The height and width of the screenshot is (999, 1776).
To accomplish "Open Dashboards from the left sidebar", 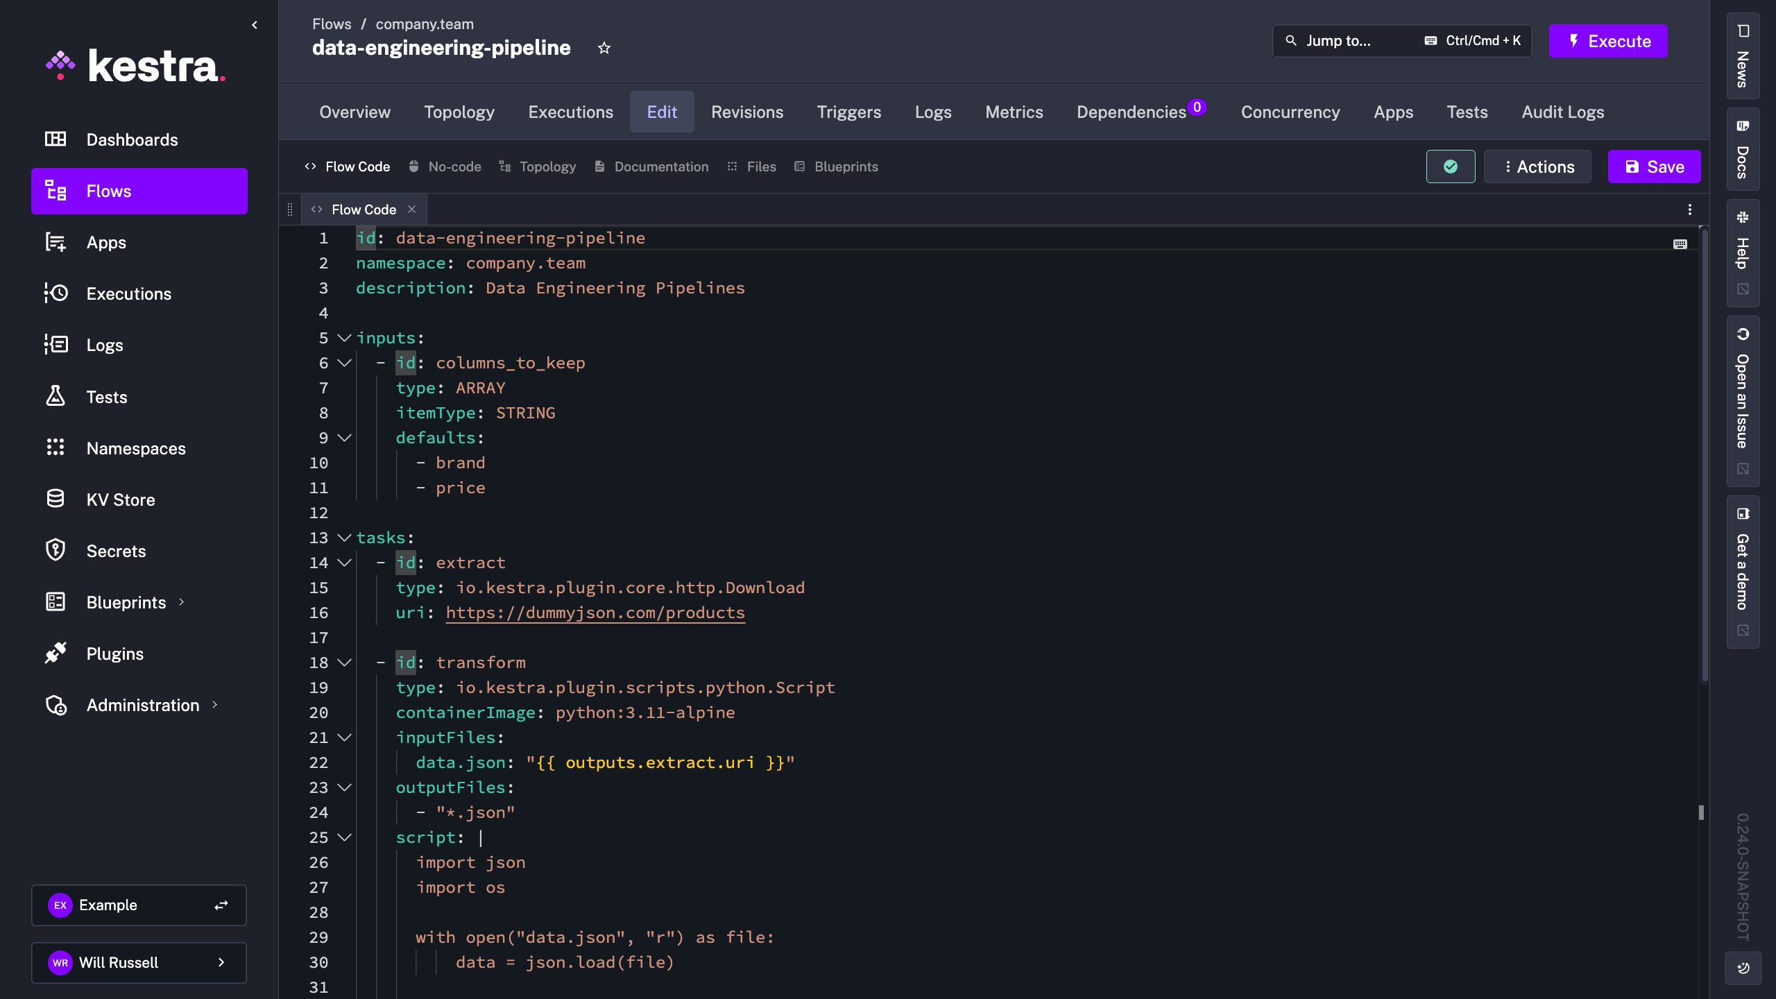I will tap(132, 139).
